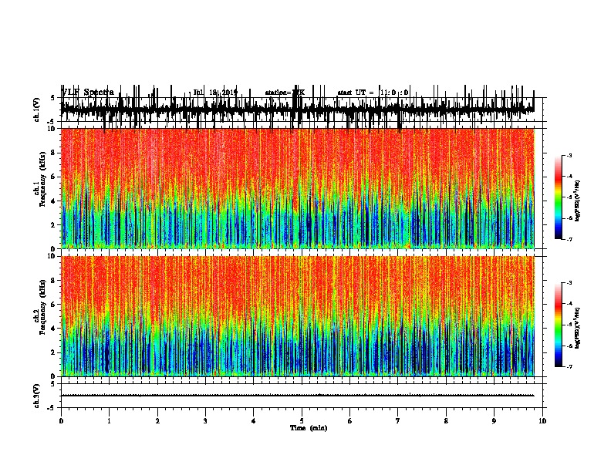The height and width of the screenshot is (472, 611).
Task: Click the '0' tick on ch.2 frequency axis
Action: pos(54,376)
